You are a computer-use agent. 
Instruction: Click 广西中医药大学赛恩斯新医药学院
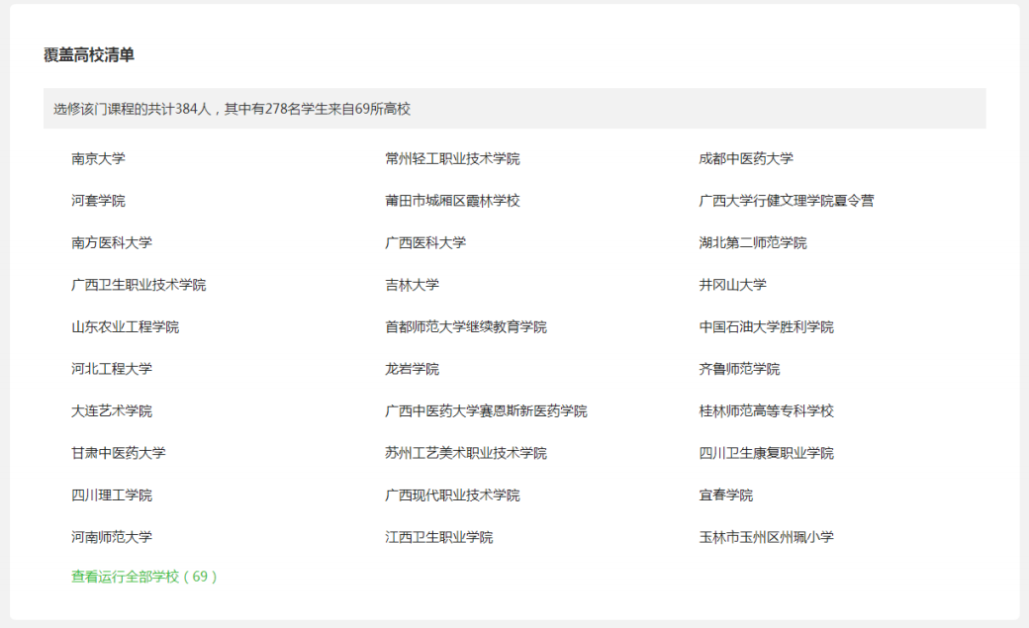486,410
